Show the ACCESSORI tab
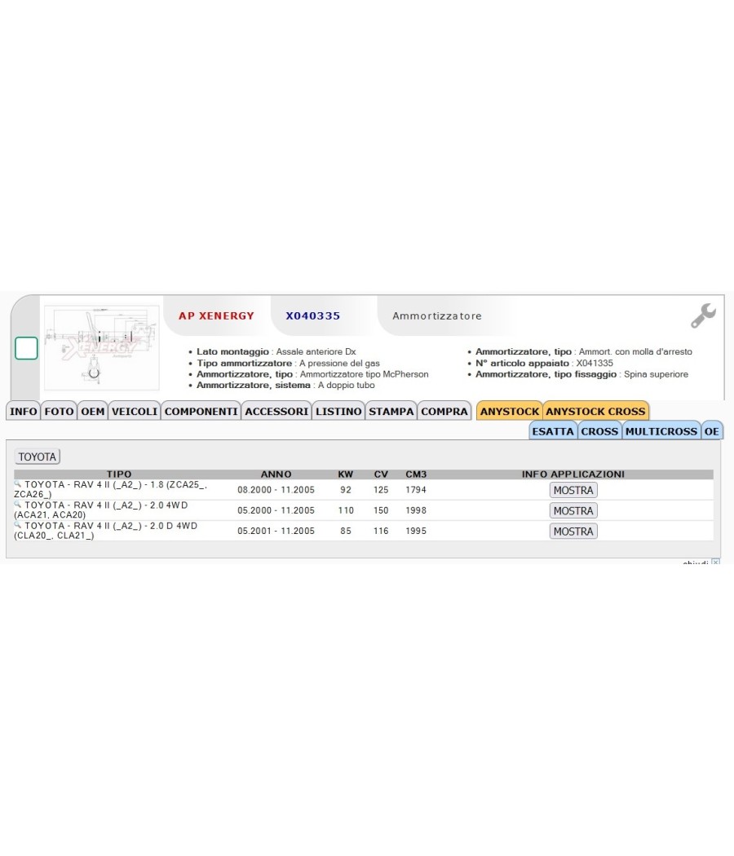734x856 pixels. coord(276,411)
